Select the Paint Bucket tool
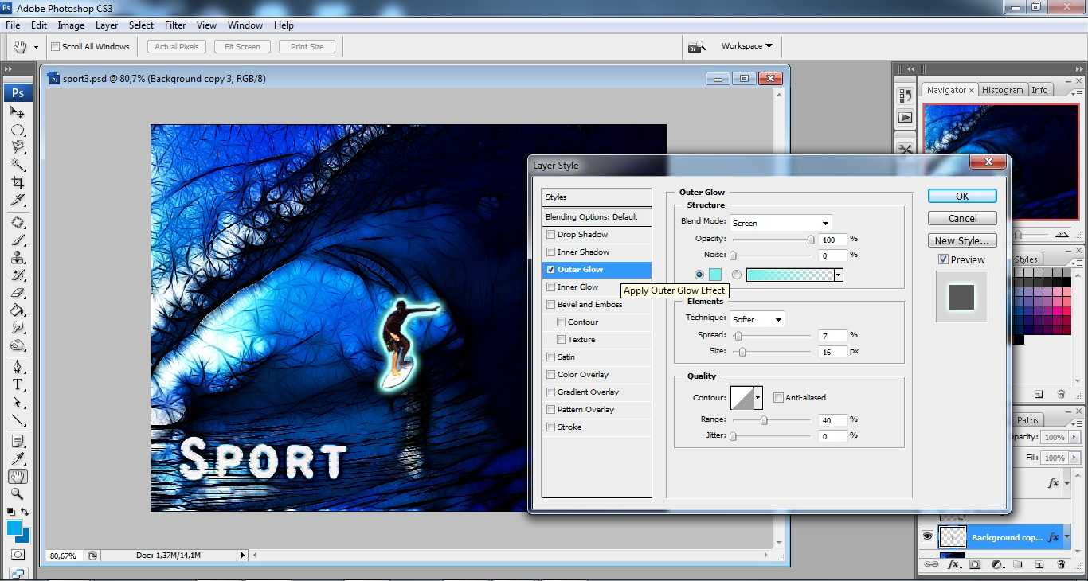 click(x=18, y=310)
